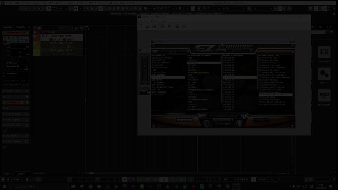Select the Draw pencil tool in Cubase toolbar

coord(96,8)
